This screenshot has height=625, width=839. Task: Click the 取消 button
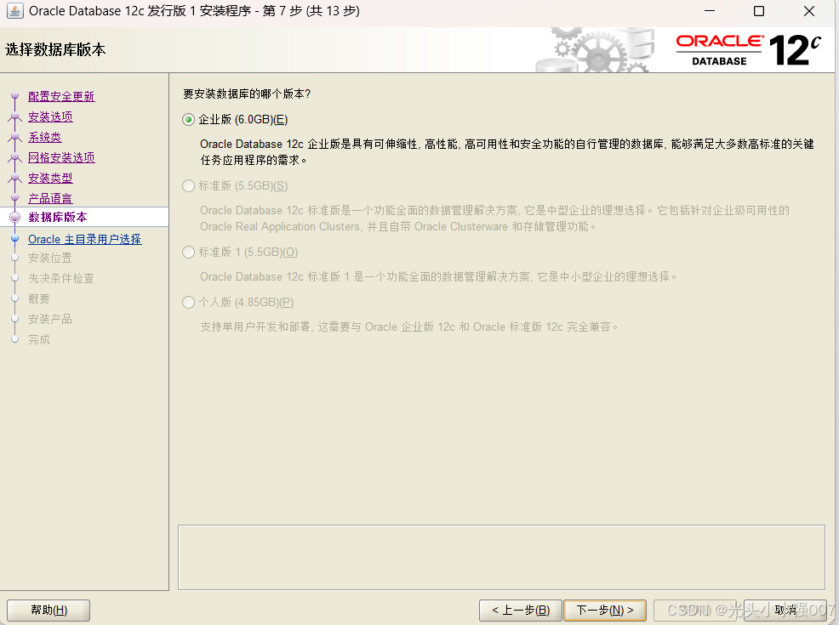[x=785, y=610]
